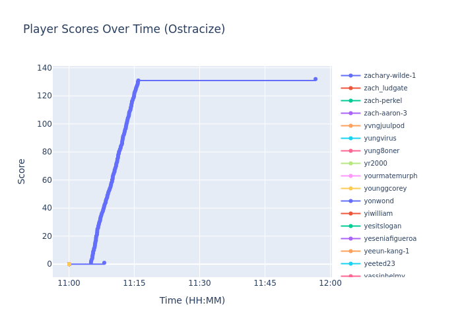Click the yourmatemurph legend swatch
This screenshot has height=330, width=462.
[x=350, y=176]
